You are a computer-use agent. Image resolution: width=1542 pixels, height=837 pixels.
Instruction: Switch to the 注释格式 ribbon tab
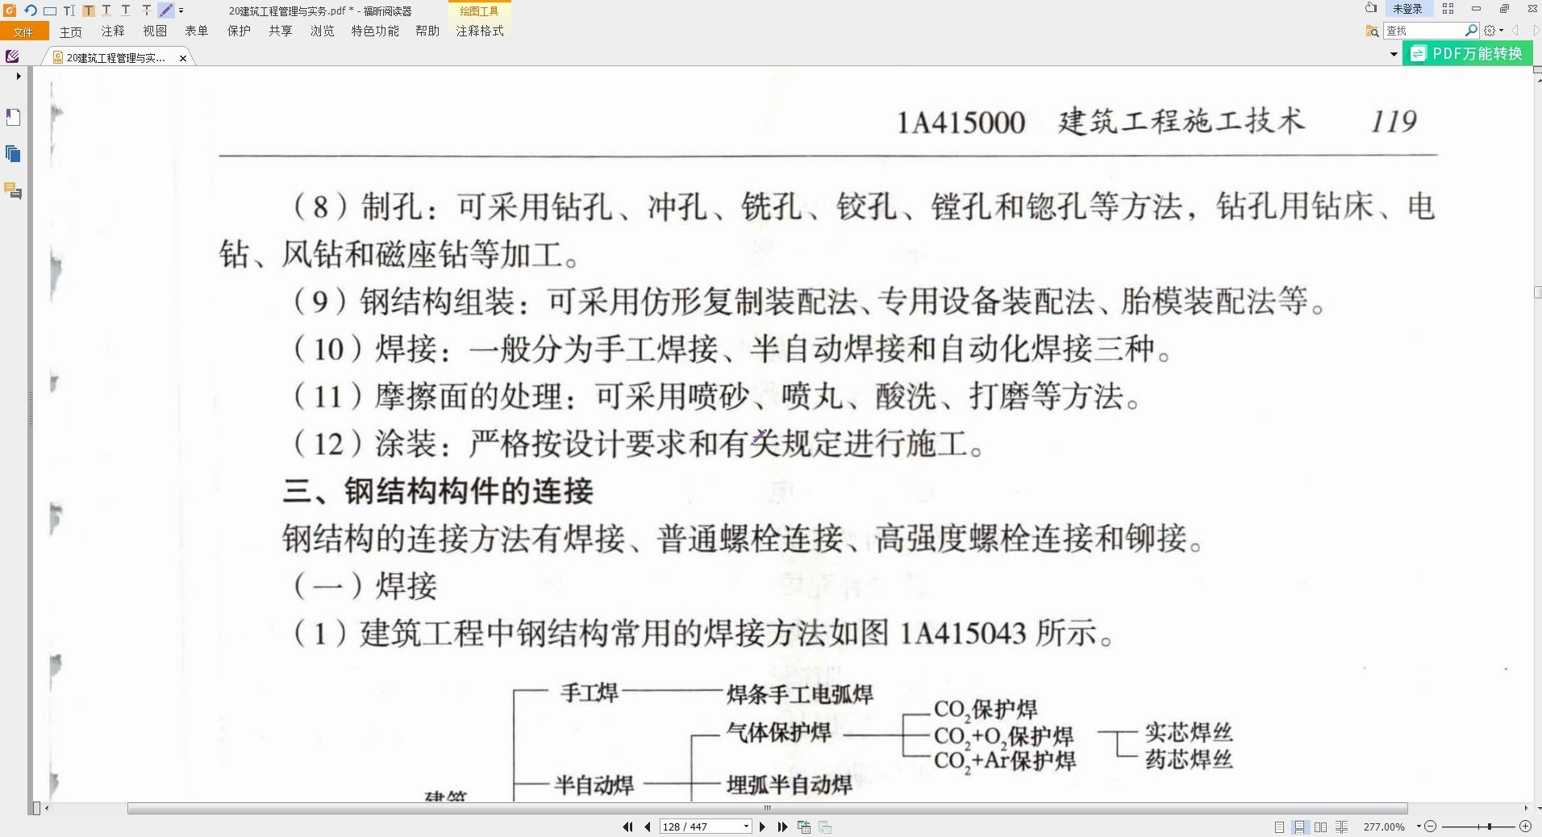pyautogui.click(x=480, y=31)
